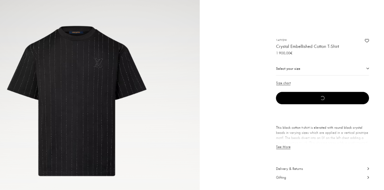Click the arrow icon beside Gifting
The height and width of the screenshot is (190, 384).
[x=368, y=178]
